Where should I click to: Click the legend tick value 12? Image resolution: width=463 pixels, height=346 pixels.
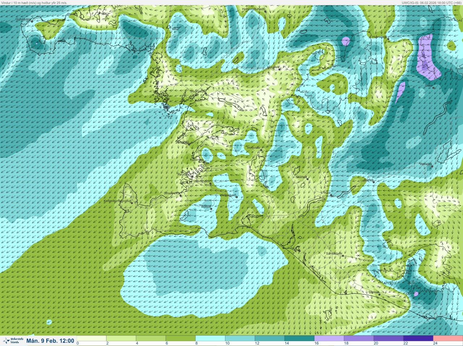click(x=257, y=343)
